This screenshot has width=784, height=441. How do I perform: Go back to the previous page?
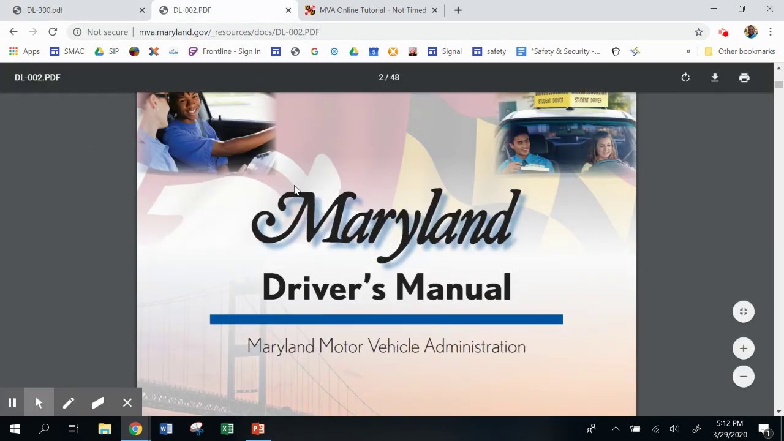coord(13,32)
